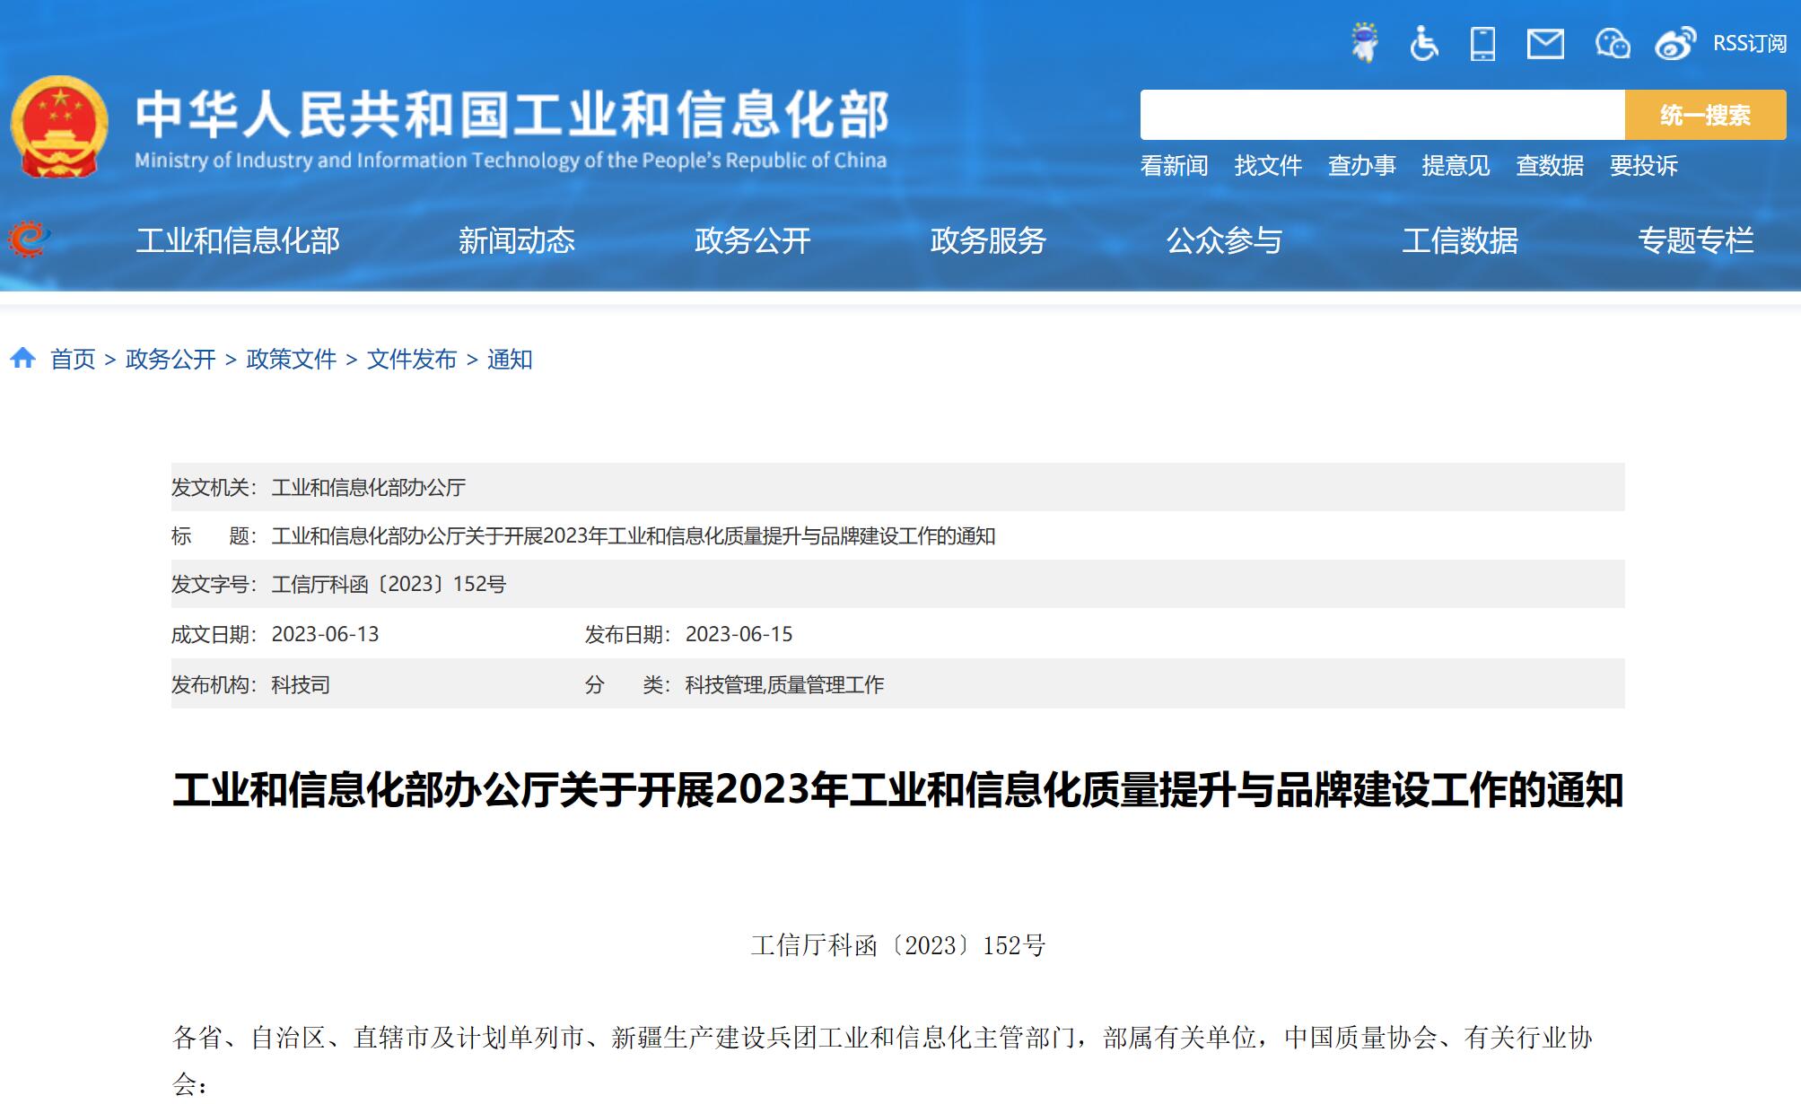Open the 找文件 quick link
Image resolution: width=1801 pixels, height=1104 pixels.
point(1268,166)
